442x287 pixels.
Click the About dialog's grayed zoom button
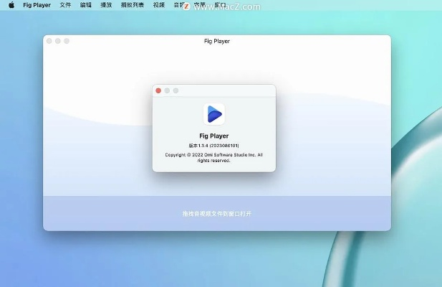tap(176, 90)
